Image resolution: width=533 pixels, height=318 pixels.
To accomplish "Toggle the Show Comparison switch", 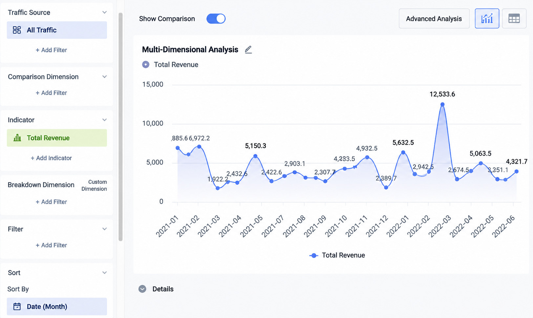I will (x=216, y=19).
